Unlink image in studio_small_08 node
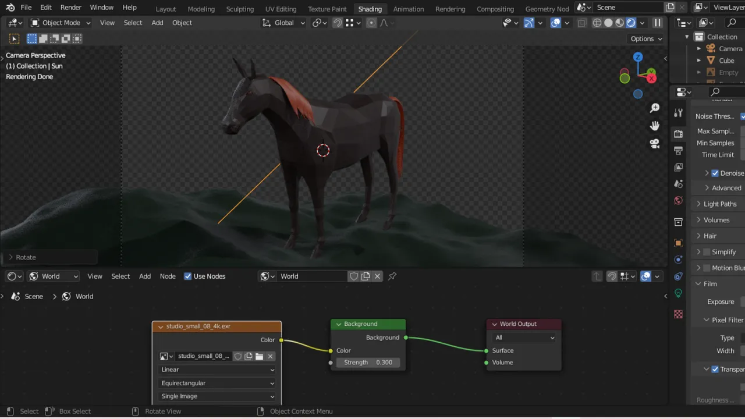 click(271, 356)
